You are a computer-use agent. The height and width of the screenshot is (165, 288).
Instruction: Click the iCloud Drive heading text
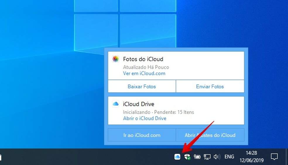click(x=139, y=104)
